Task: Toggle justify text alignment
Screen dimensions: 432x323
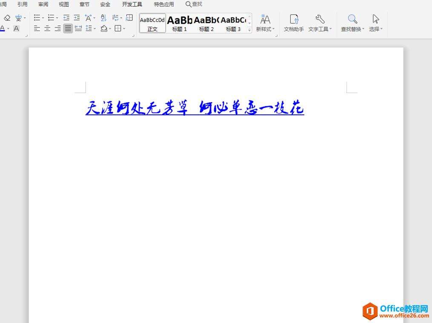Action: [x=68, y=28]
